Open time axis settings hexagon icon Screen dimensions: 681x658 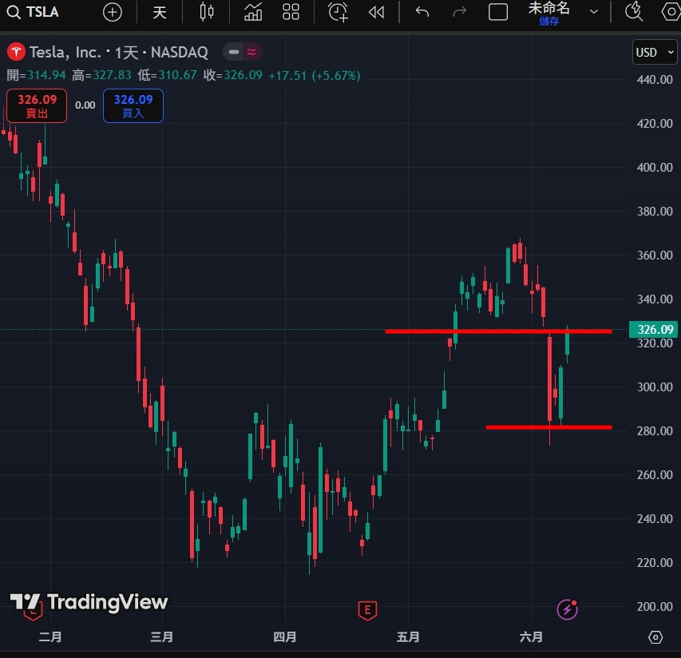[x=655, y=637]
